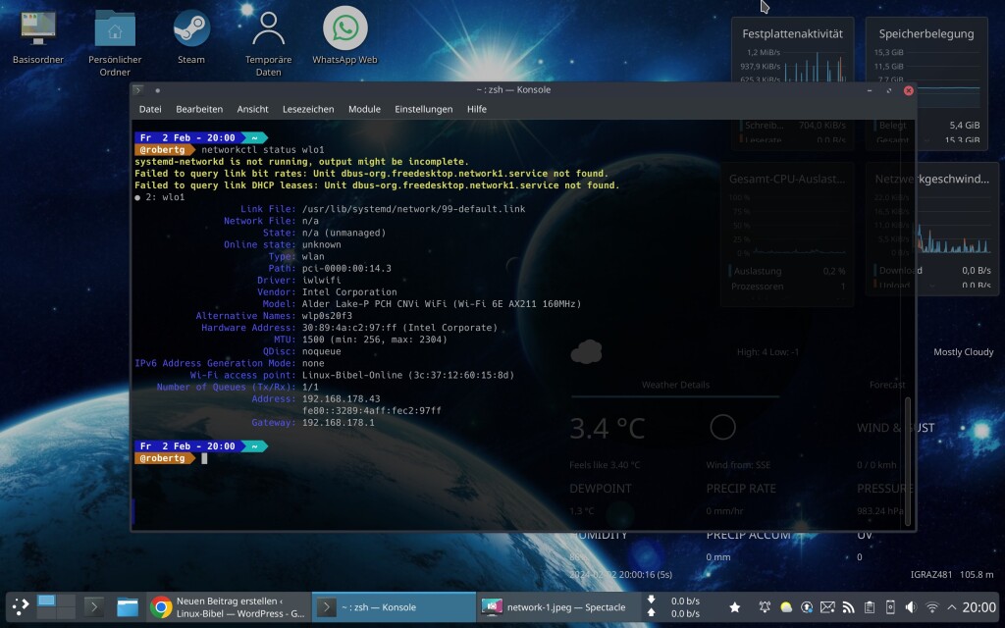Click the Mostly Cloudy weather text

[x=963, y=352]
